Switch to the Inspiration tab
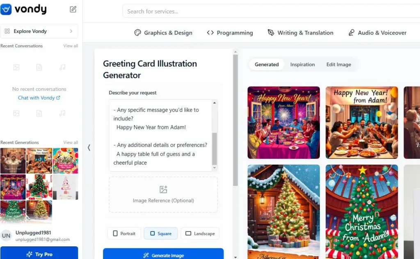Viewport: 420px width, 259px height. [x=302, y=64]
